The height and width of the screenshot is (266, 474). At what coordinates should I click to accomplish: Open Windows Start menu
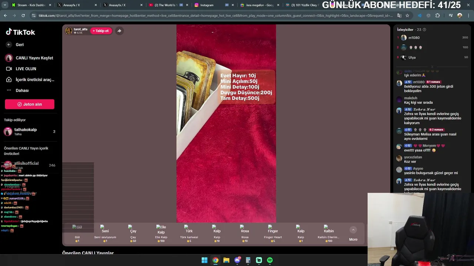(204, 260)
